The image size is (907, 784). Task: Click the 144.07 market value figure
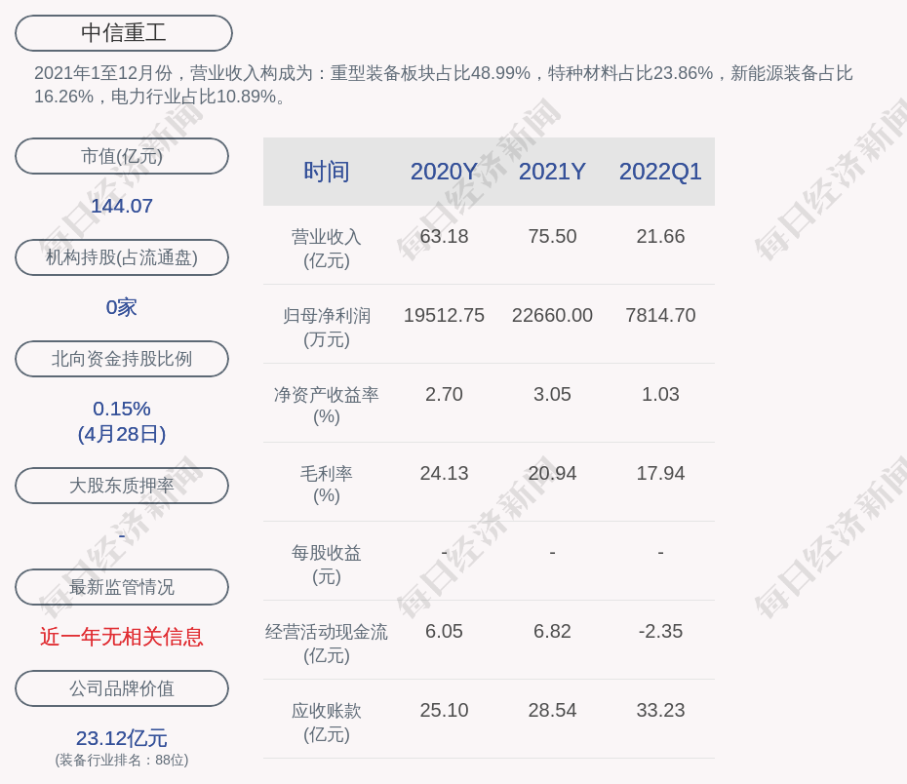pos(122,206)
